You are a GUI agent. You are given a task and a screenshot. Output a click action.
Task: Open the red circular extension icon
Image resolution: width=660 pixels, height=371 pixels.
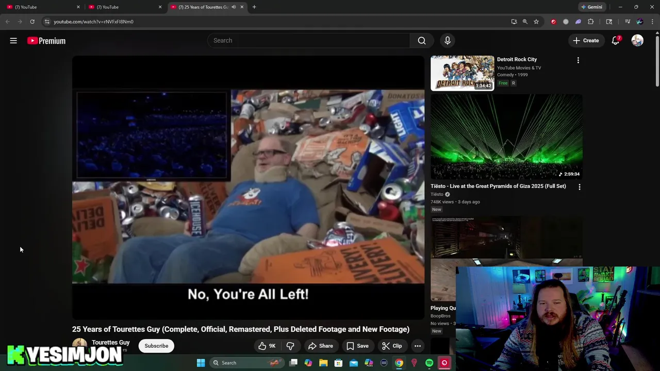(553, 22)
